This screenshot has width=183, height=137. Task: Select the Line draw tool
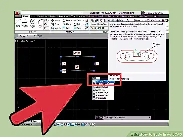tap(18, 23)
